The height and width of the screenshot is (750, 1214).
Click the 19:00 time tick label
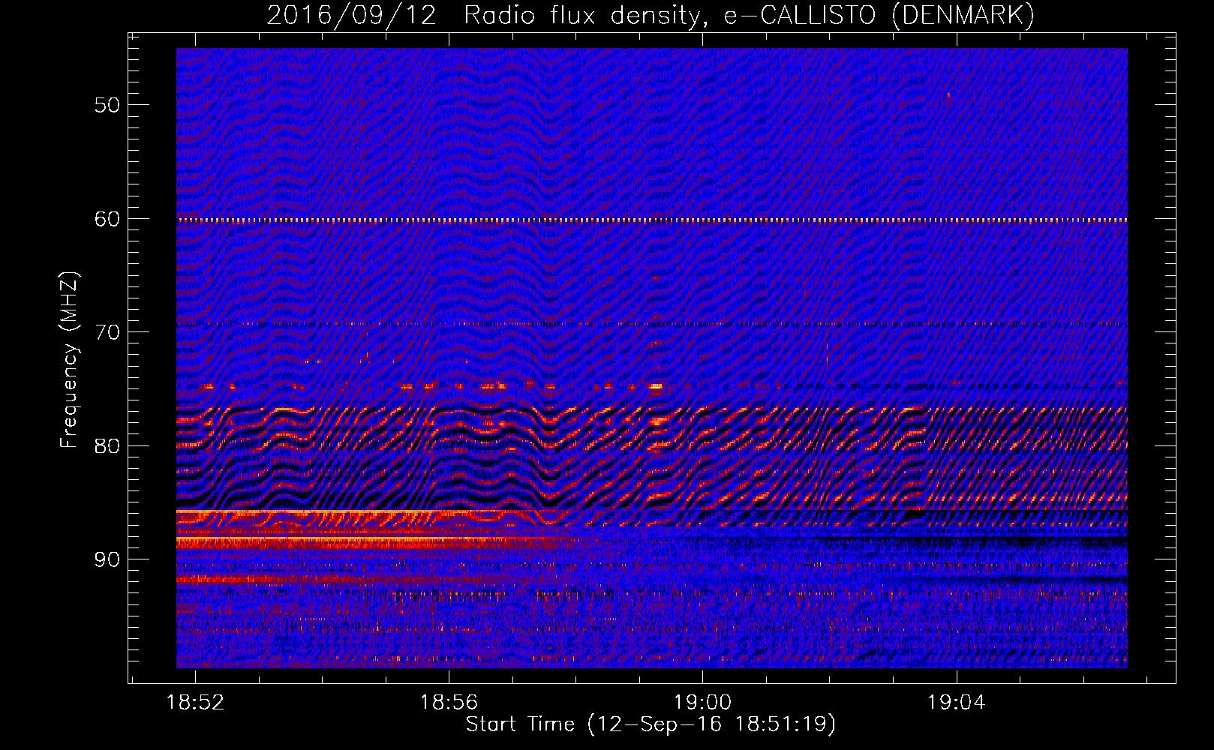point(702,703)
